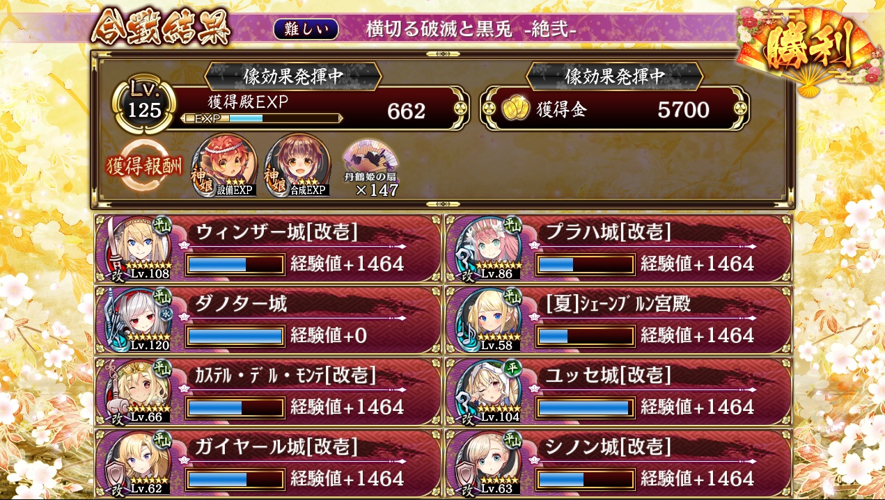Select the 丹鶴姫の扇 fan reward icon
The height and width of the screenshot is (500, 885).
pyautogui.click(x=371, y=168)
